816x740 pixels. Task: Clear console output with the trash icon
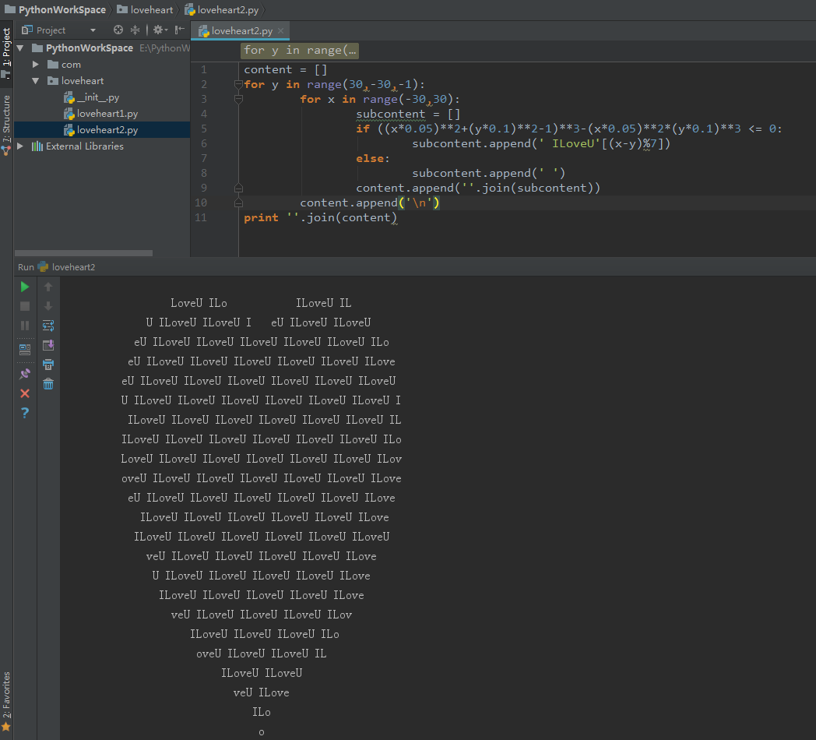pos(48,384)
